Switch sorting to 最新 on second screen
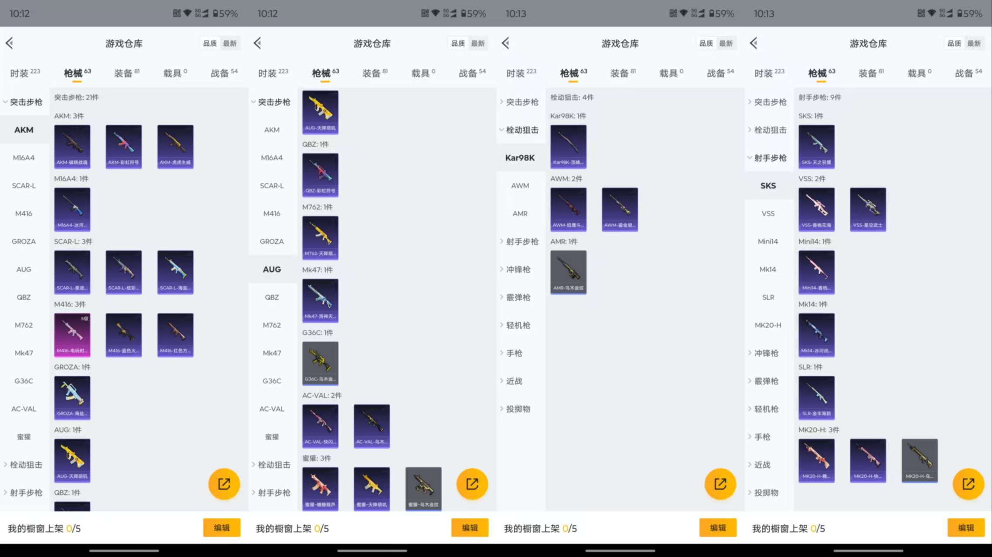Image resolution: width=992 pixels, height=557 pixels. pyautogui.click(x=478, y=43)
